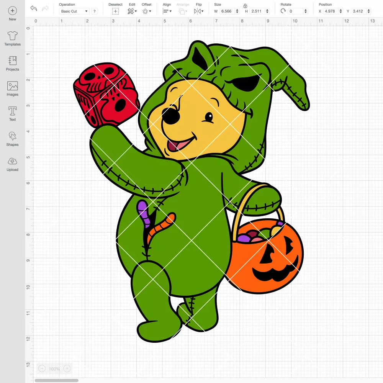
Task: Click the Position Y input field
Action: [359, 11]
